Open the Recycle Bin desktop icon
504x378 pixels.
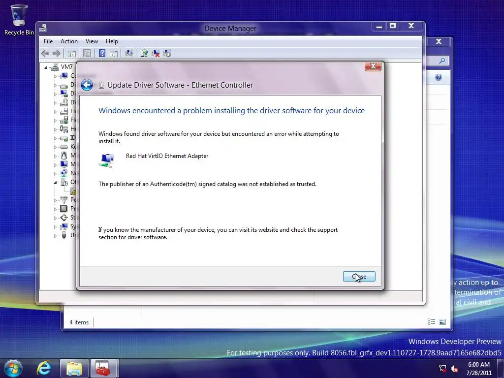tap(19, 20)
